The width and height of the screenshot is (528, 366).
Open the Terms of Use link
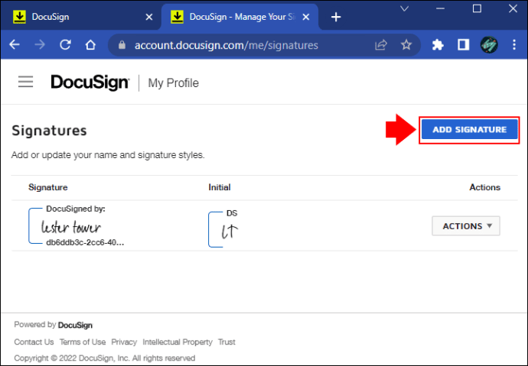pyautogui.click(x=83, y=342)
